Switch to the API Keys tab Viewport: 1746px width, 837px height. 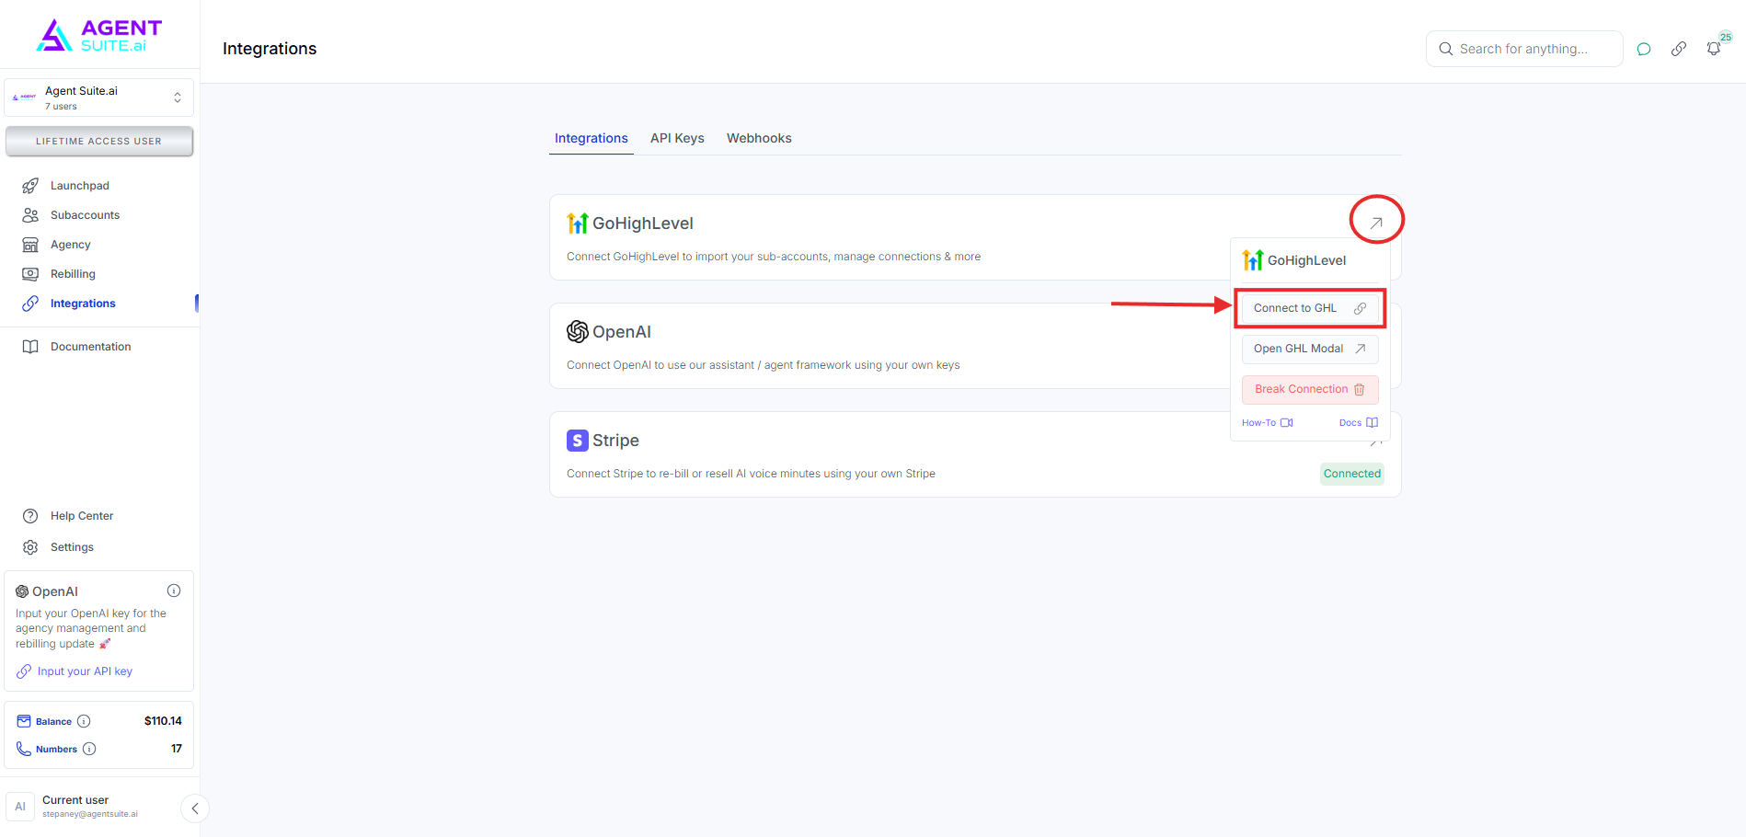(x=677, y=138)
